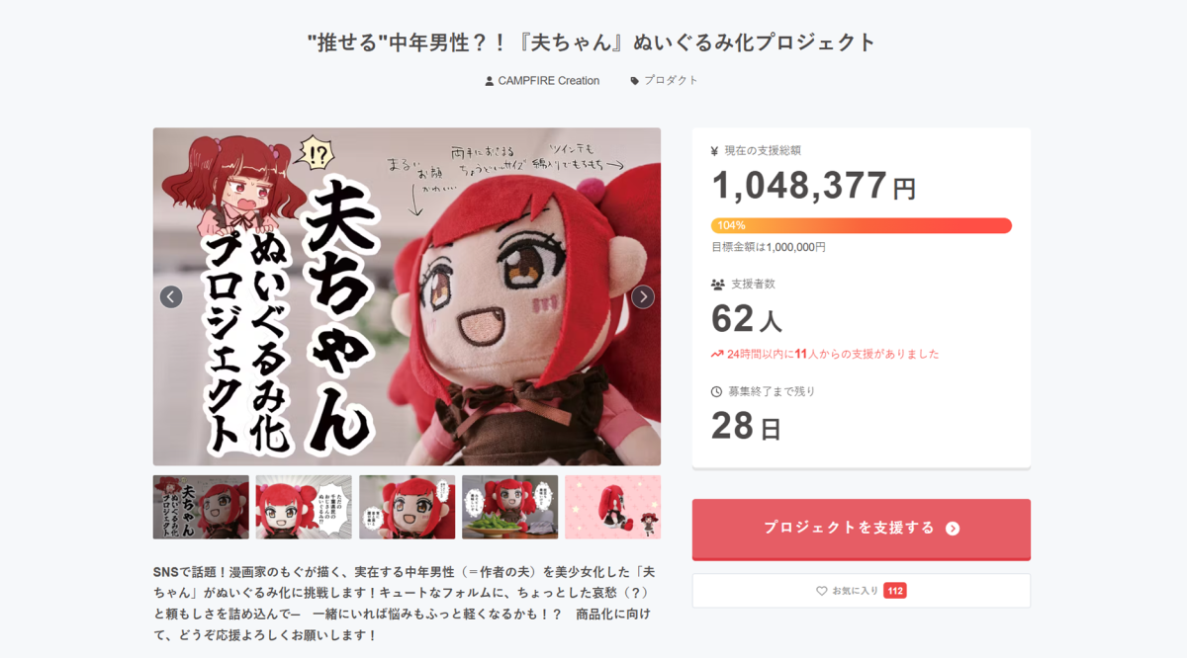
Task: Open the プロダクト category link
Action: [x=671, y=81]
